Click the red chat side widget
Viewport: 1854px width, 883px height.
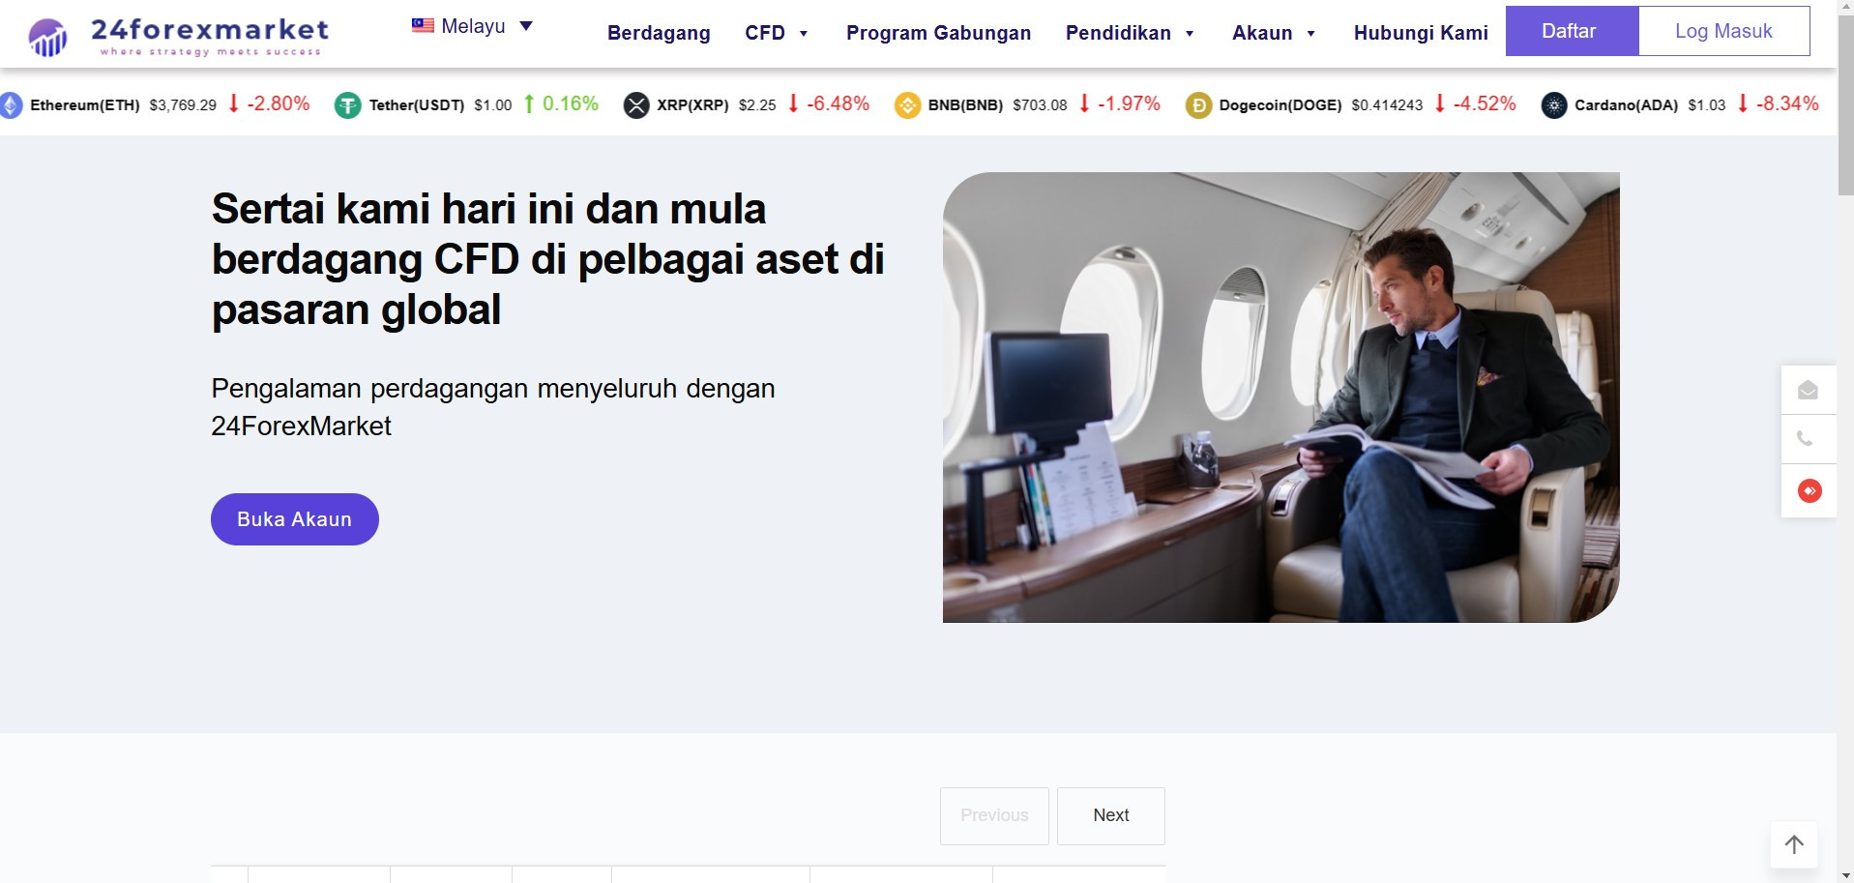tap(1810, 490)
